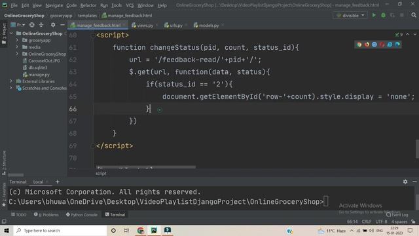This screenshot has height=236, width=419.
Task: Switch to the models.py editor tab
Action: [208, 26]
